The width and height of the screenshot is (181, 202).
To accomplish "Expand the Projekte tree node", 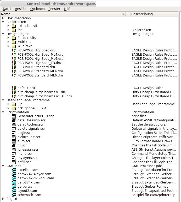I will [3, 199].
